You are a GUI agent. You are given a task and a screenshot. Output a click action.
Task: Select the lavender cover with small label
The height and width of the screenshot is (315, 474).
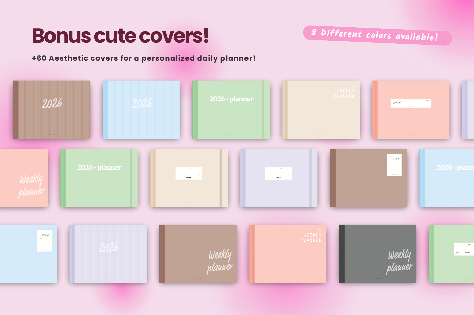coord(279,178)
